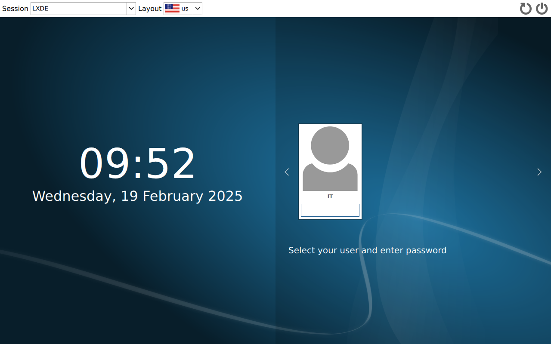
Task: Click the IT user avatar silhouette
Action: 330,159
